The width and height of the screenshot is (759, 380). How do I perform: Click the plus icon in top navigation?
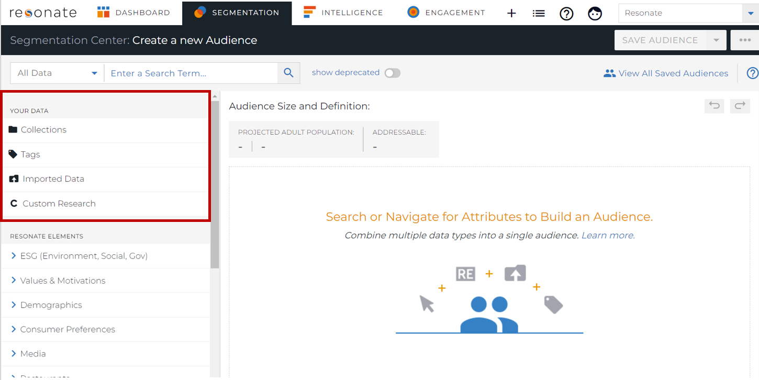(x=511, y=14)
